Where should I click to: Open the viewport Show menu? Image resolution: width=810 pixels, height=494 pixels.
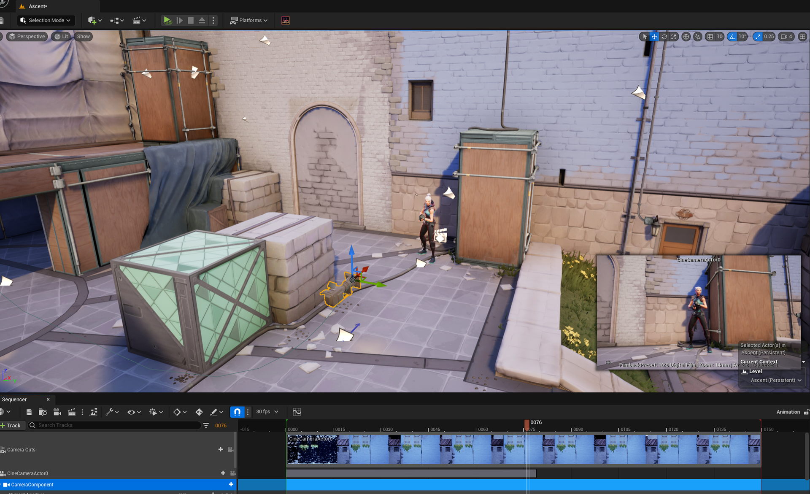84,36
